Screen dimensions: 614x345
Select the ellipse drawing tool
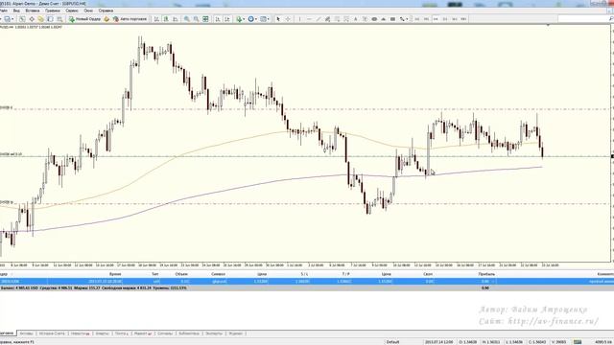coord(374,19)
